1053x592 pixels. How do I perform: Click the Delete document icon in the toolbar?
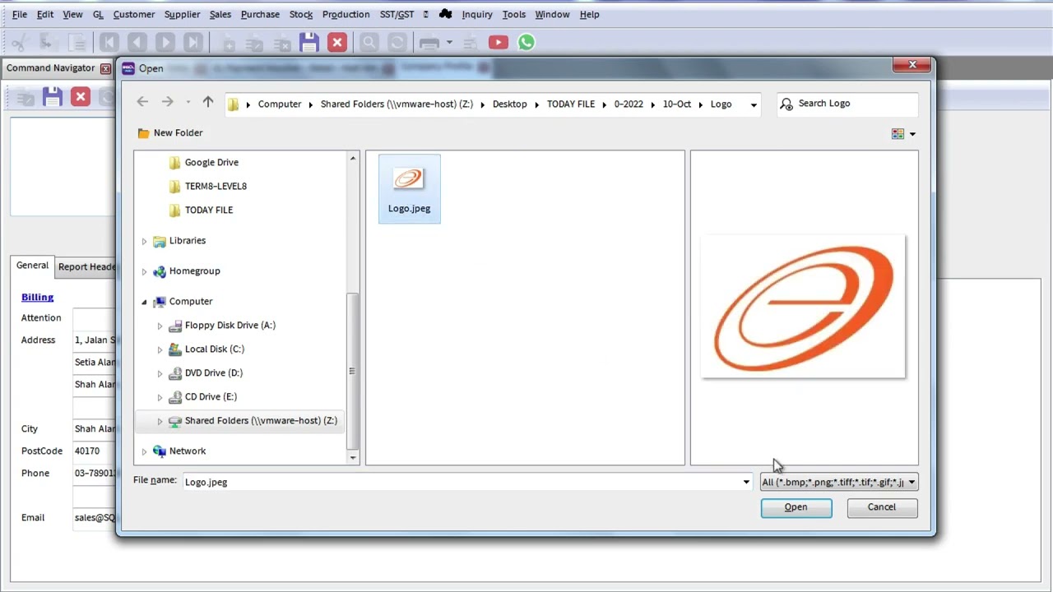click(282, 43)
